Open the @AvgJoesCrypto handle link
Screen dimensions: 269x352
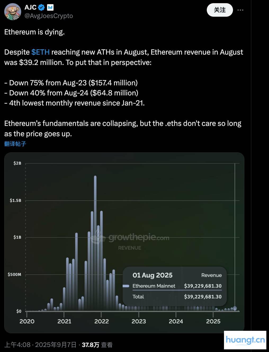click(49, 16)
